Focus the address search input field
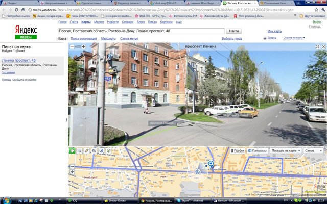 pyautogui.click(x=141, y=31)
